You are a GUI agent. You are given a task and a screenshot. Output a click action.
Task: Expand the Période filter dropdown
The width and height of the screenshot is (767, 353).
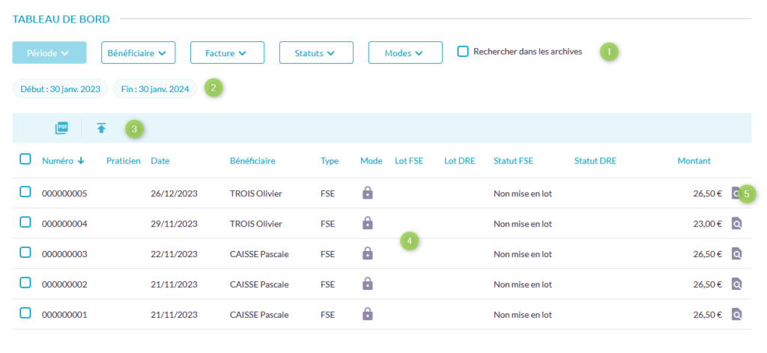[x=49, y=52]
